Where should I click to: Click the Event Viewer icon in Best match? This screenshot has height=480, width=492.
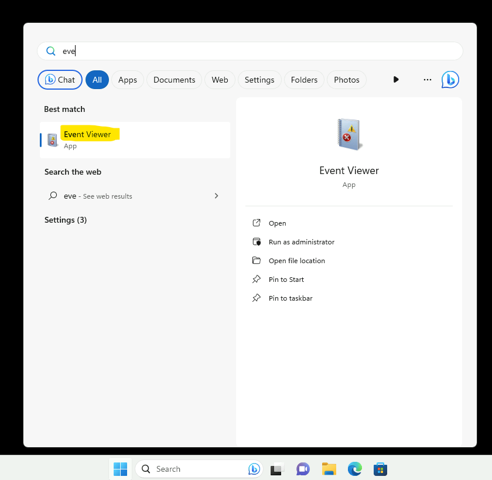pos(53,140)
